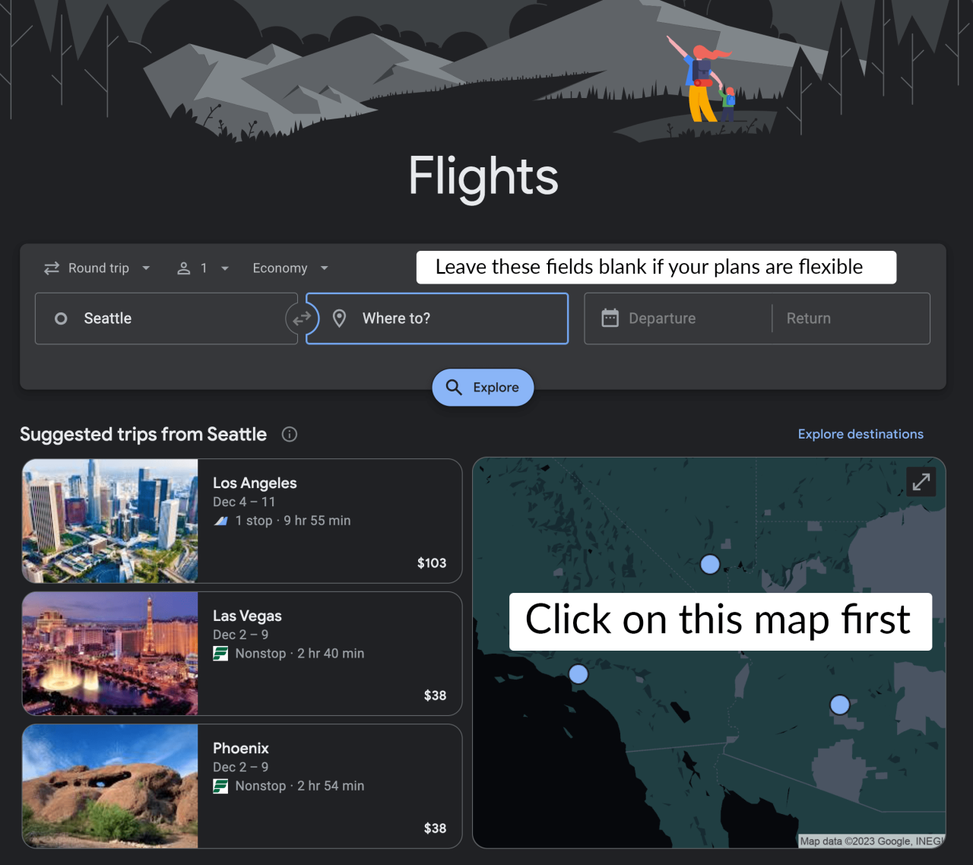
Task: Click the Dec 4 – 11 dates
Action: pos(244,502)
